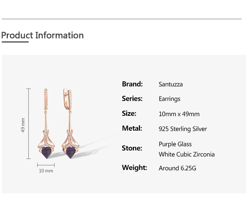Click the Size: label

point(129,114)
